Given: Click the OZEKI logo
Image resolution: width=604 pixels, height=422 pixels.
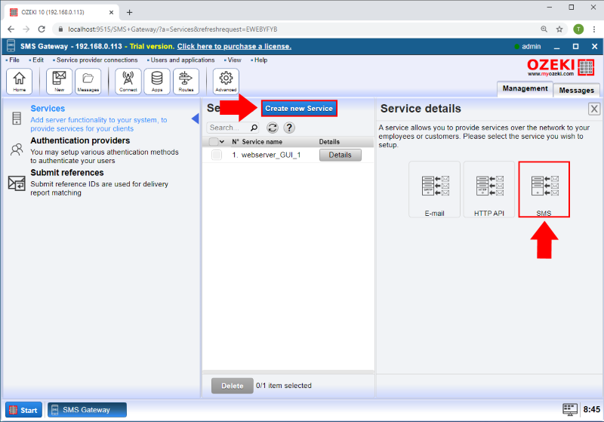Looking at the screenshot, I should (561, 67).
